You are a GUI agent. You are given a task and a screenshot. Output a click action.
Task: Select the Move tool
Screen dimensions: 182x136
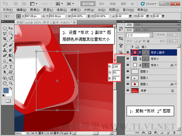11,28
